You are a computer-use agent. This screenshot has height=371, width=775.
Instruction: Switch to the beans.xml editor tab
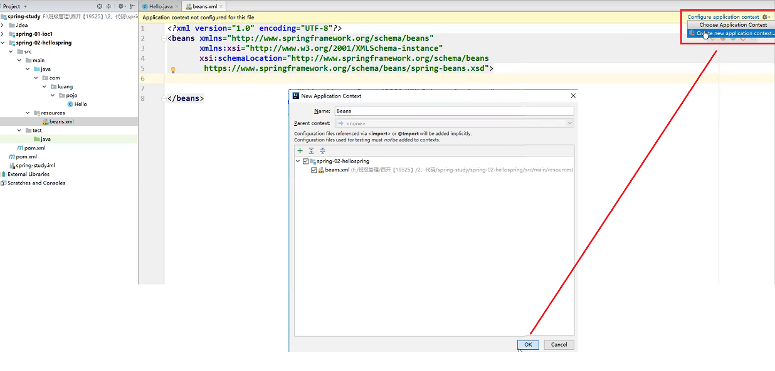click(205, 6)
